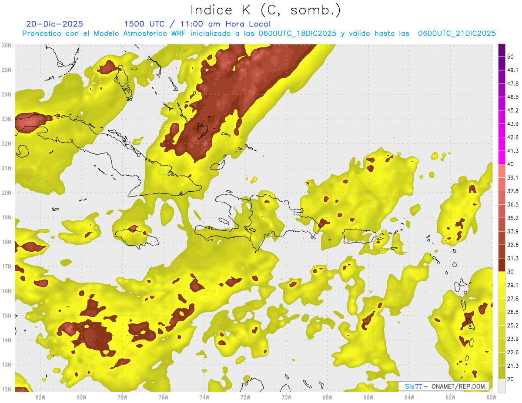
Task: Select the latitude label "17N"
Action: coord(7,266)
